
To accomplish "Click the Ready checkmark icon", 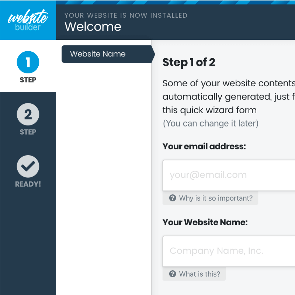I will pyautogui.click(x=28, y=167).
